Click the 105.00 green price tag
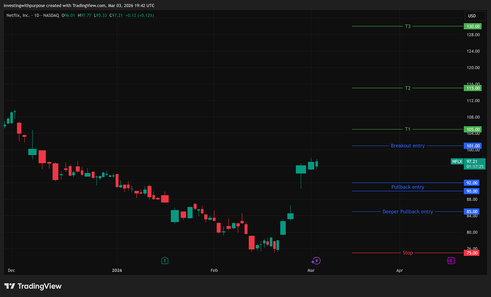 pyautogui.click(x=473, y=129)
